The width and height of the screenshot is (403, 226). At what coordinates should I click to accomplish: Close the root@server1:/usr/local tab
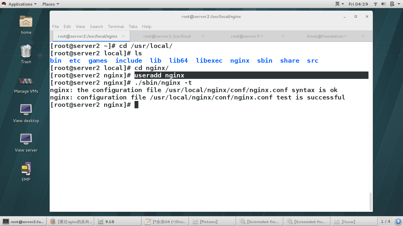pos(203,36)
